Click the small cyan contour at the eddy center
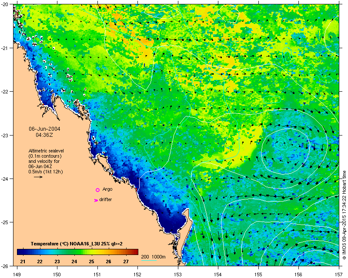The image size is (348, 278). tap(281, 144)
